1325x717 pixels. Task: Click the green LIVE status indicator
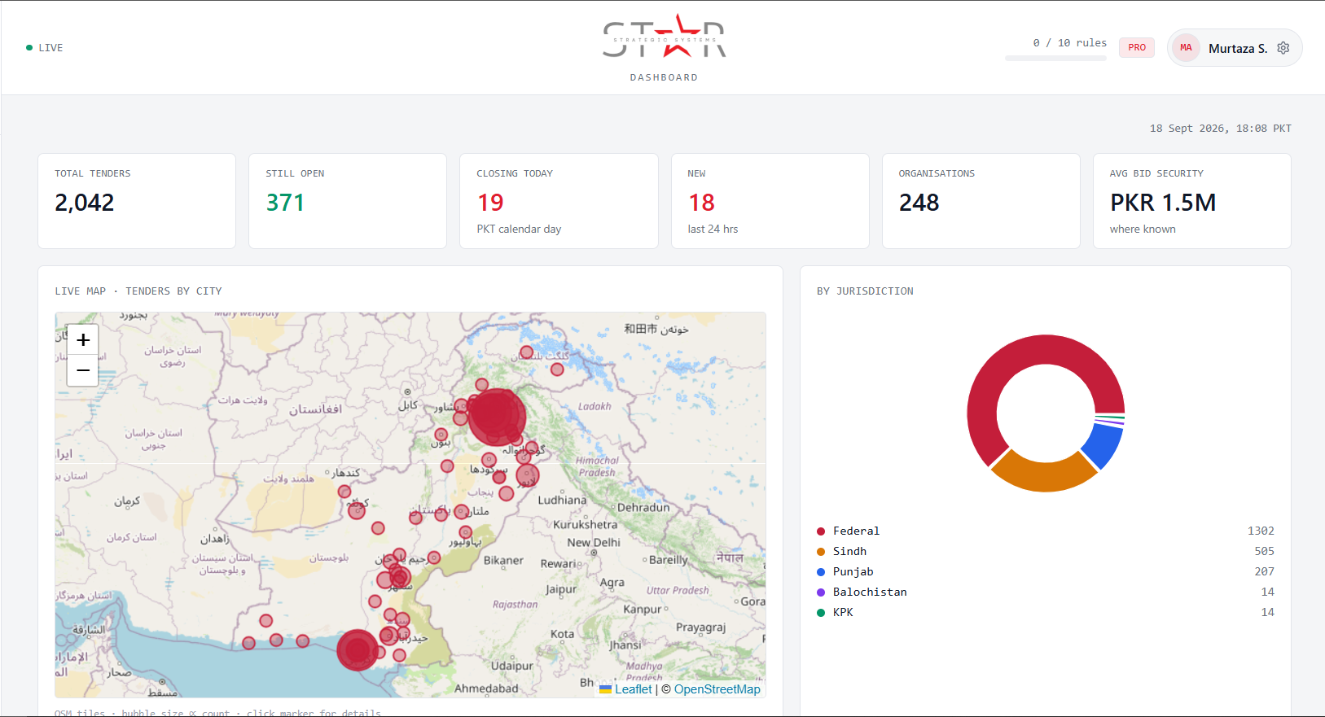(45, 48)
